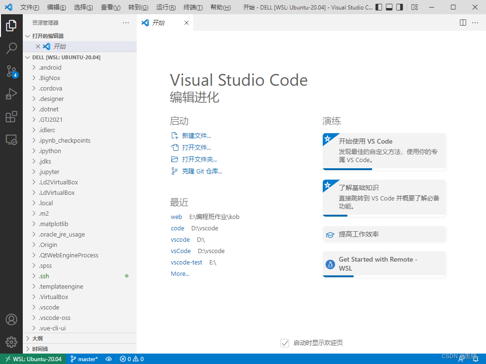
Task: Select the .oracle_jre_usage folder row
Action: point(80,234)
